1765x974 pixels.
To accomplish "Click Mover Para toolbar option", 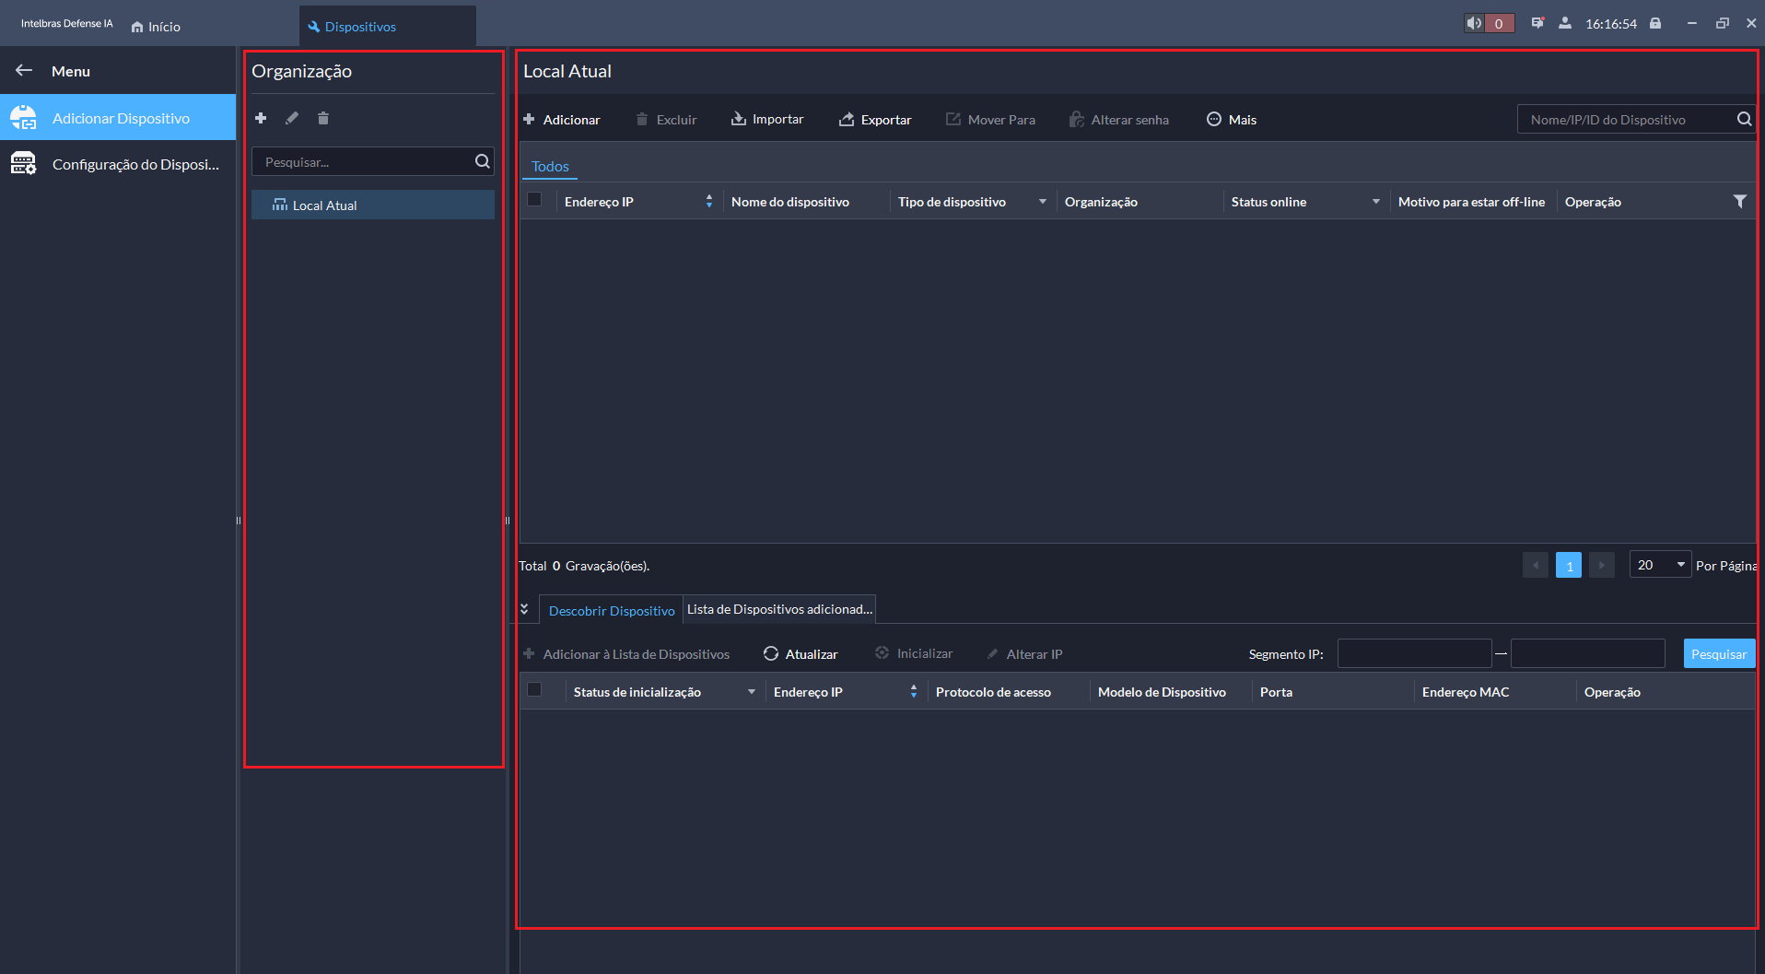I will point(990,120).
